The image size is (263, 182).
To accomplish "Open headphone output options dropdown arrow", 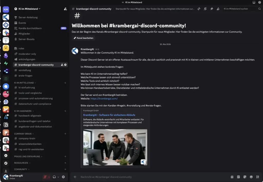I will coord(58,177).
